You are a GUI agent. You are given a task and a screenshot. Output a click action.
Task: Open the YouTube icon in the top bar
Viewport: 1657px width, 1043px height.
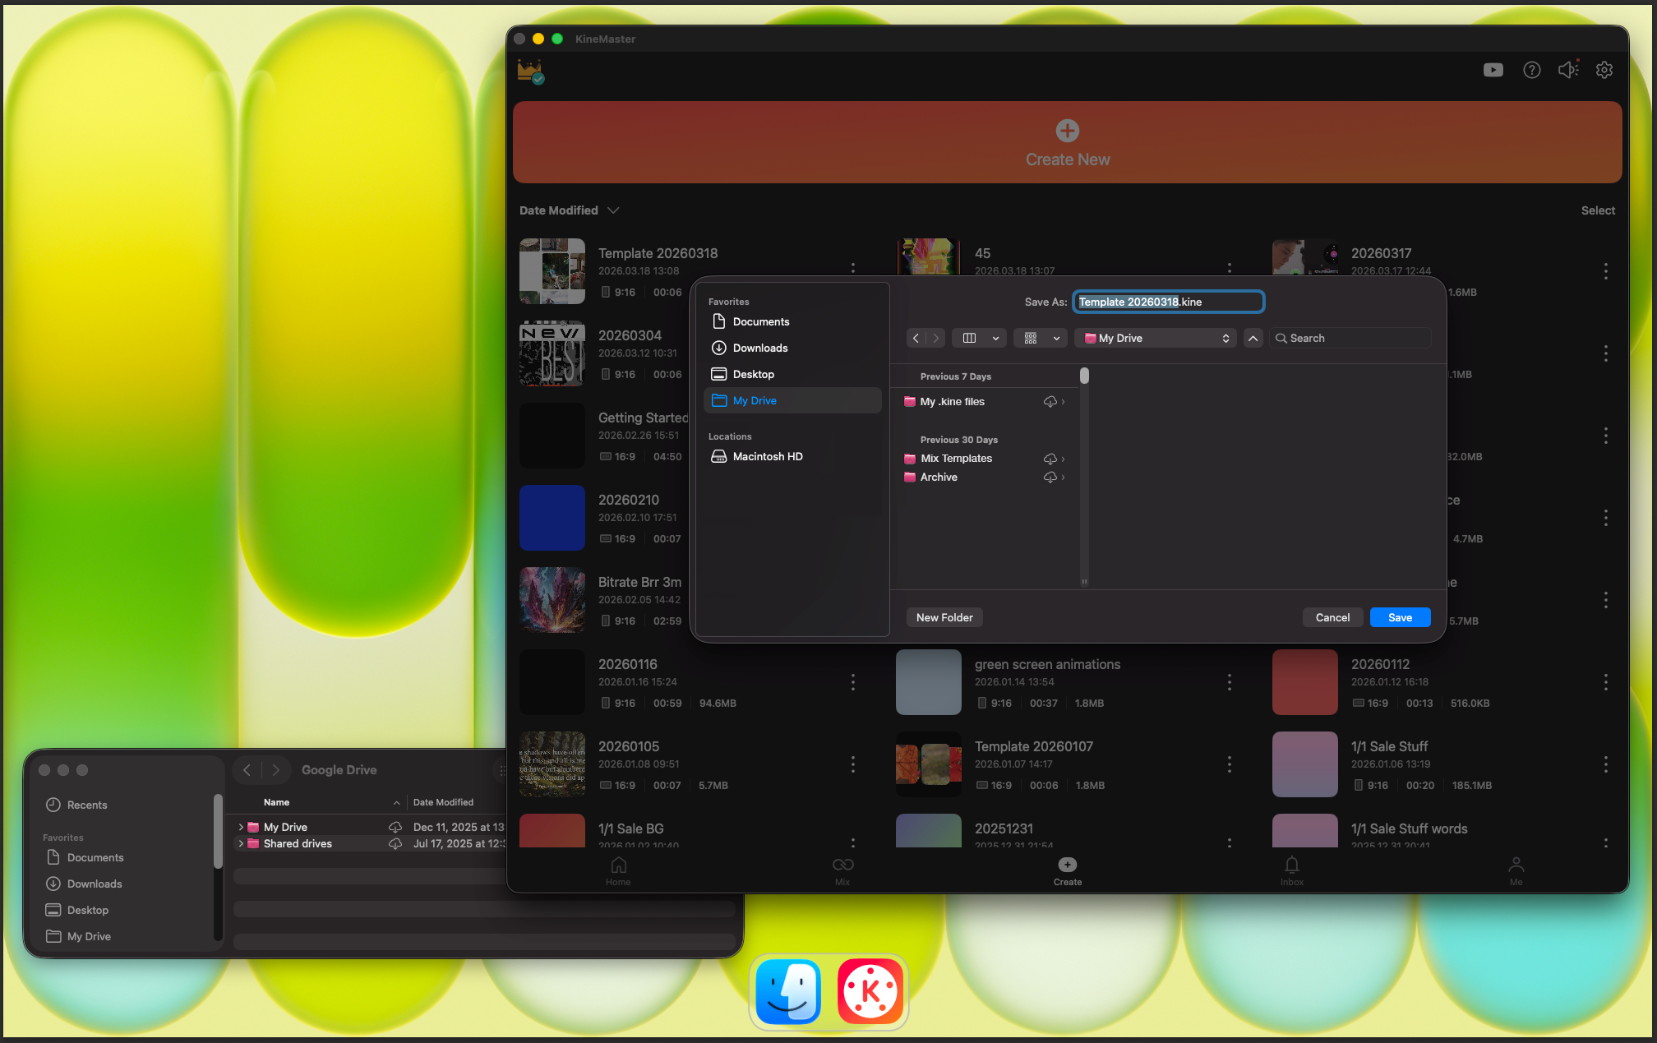coord(1493,70)
